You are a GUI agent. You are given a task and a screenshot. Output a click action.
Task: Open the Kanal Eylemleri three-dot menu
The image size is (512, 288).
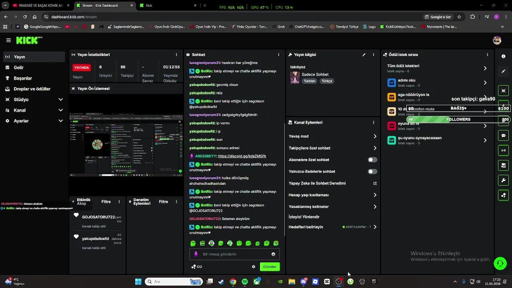(x=374, y=122)
